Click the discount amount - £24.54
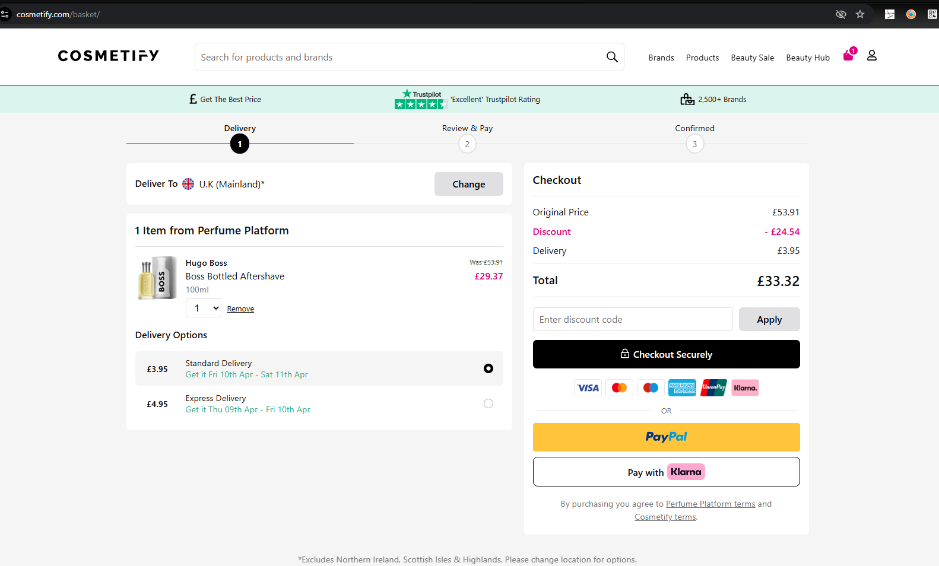 (782, 231)
